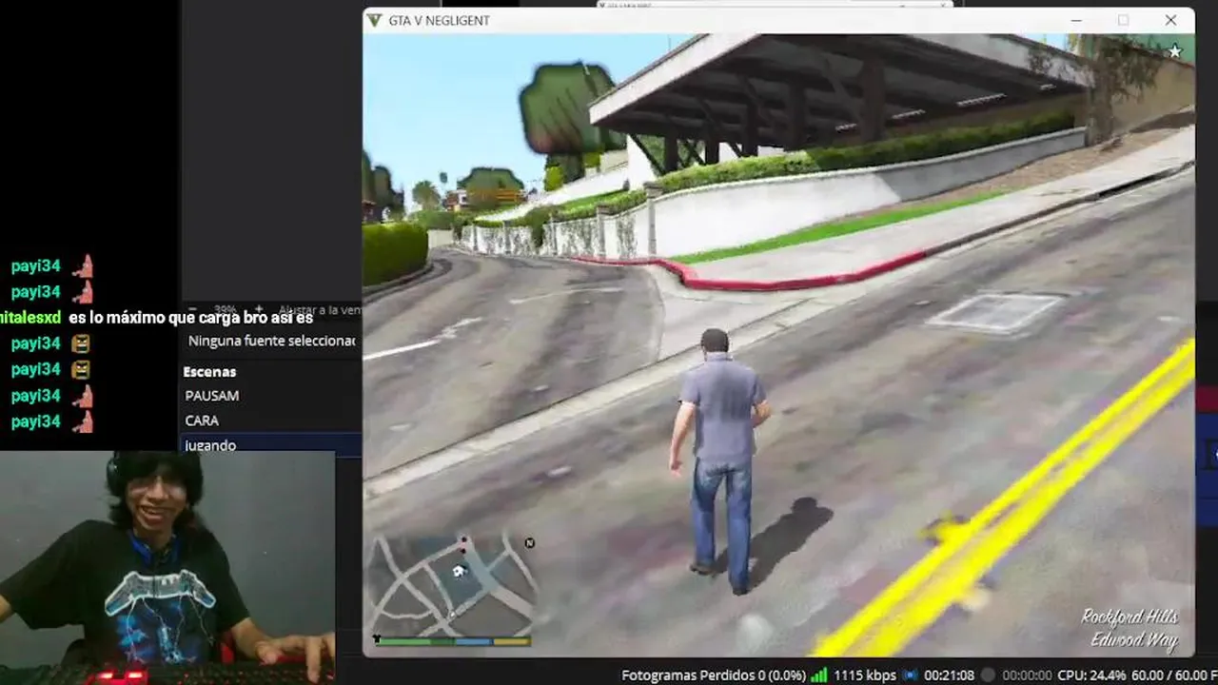This screenshot has height=685, width=1218.
Task: Click the 00:21:08 stream timer
Action: (949, 675)
